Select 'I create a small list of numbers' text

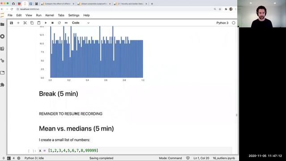pyautogui.click(x=64, y=140)
